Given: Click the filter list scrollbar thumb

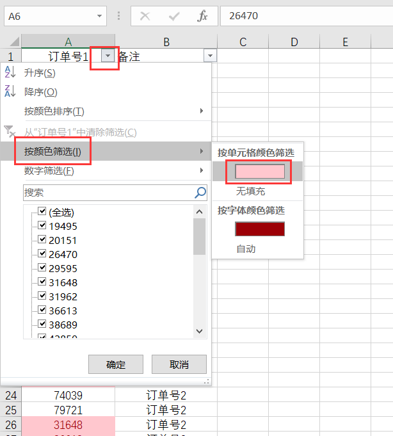Looking at the screenshot, I should (x=199, y=236).
